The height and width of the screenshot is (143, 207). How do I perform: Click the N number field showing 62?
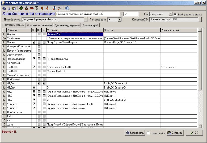131,14
